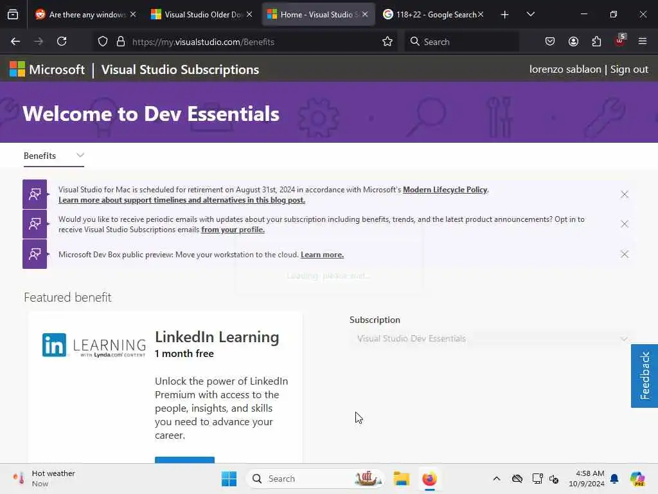Switch to the "Are there any windows" Reddit tab

pos(86,14)
